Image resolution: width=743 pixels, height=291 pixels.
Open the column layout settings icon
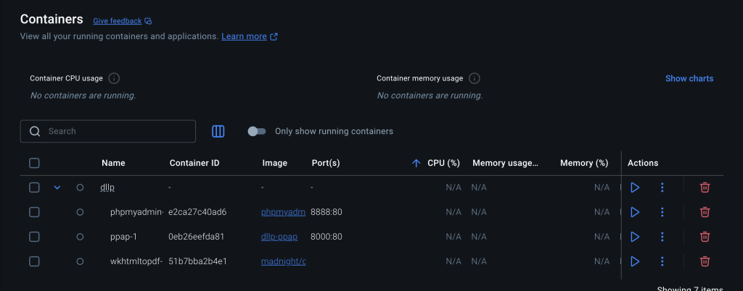click(218, 131)
